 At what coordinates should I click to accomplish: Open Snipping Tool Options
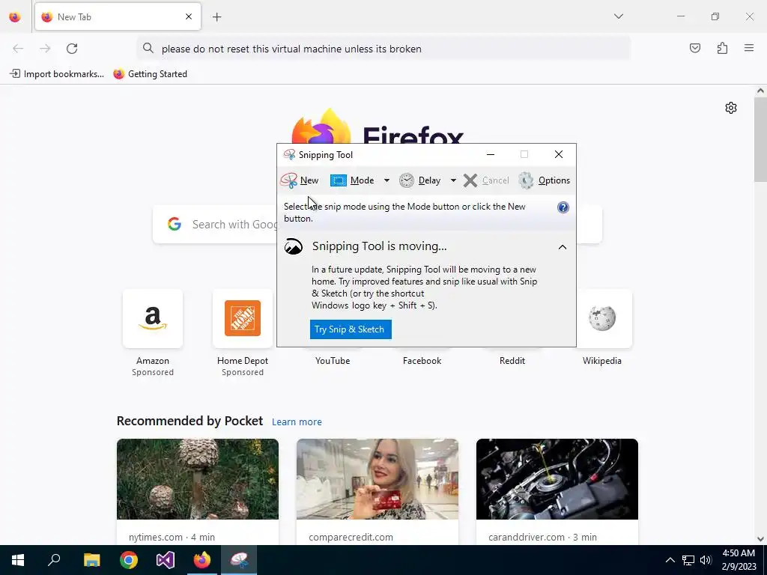544,180
